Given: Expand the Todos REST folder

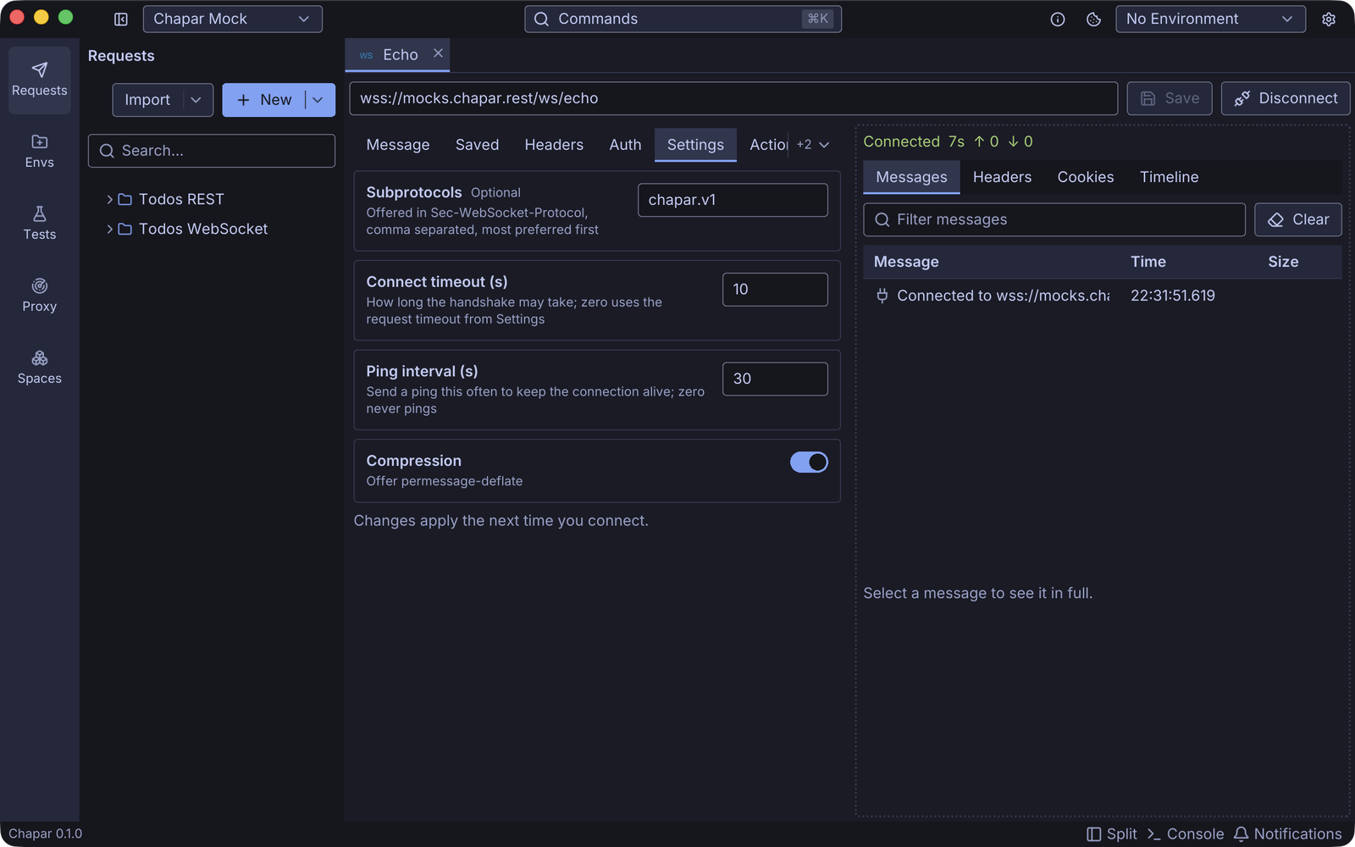Looking at the screenshot, I should pos(109,199).
